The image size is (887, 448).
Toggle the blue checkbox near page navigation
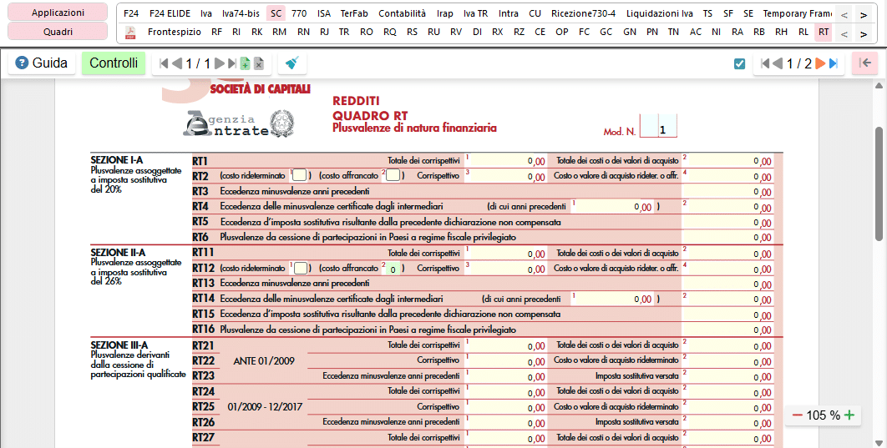pos(739,64)
